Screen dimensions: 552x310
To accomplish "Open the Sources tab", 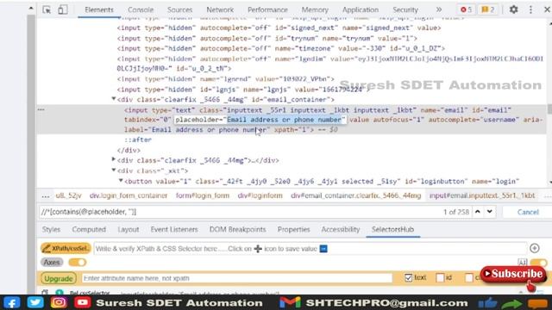I will coord(179,9).
